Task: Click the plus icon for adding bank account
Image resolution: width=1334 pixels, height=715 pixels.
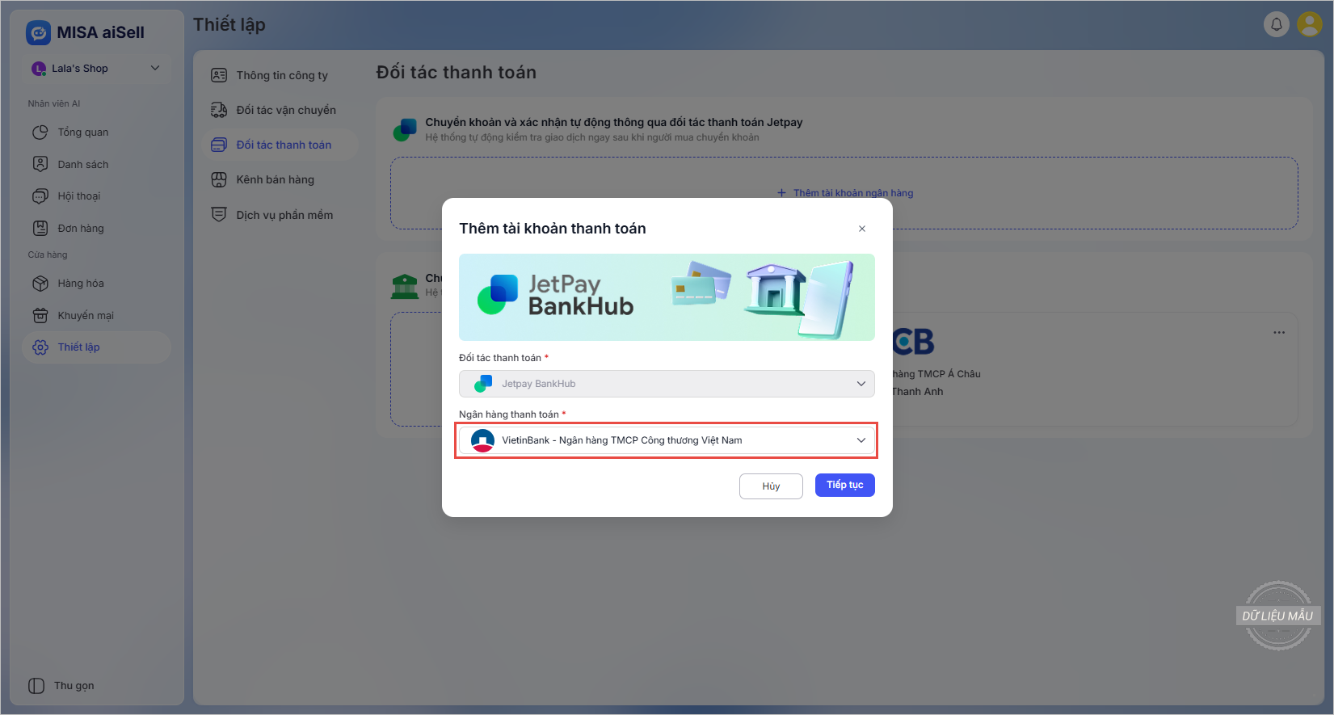Action: click(781, 193)
